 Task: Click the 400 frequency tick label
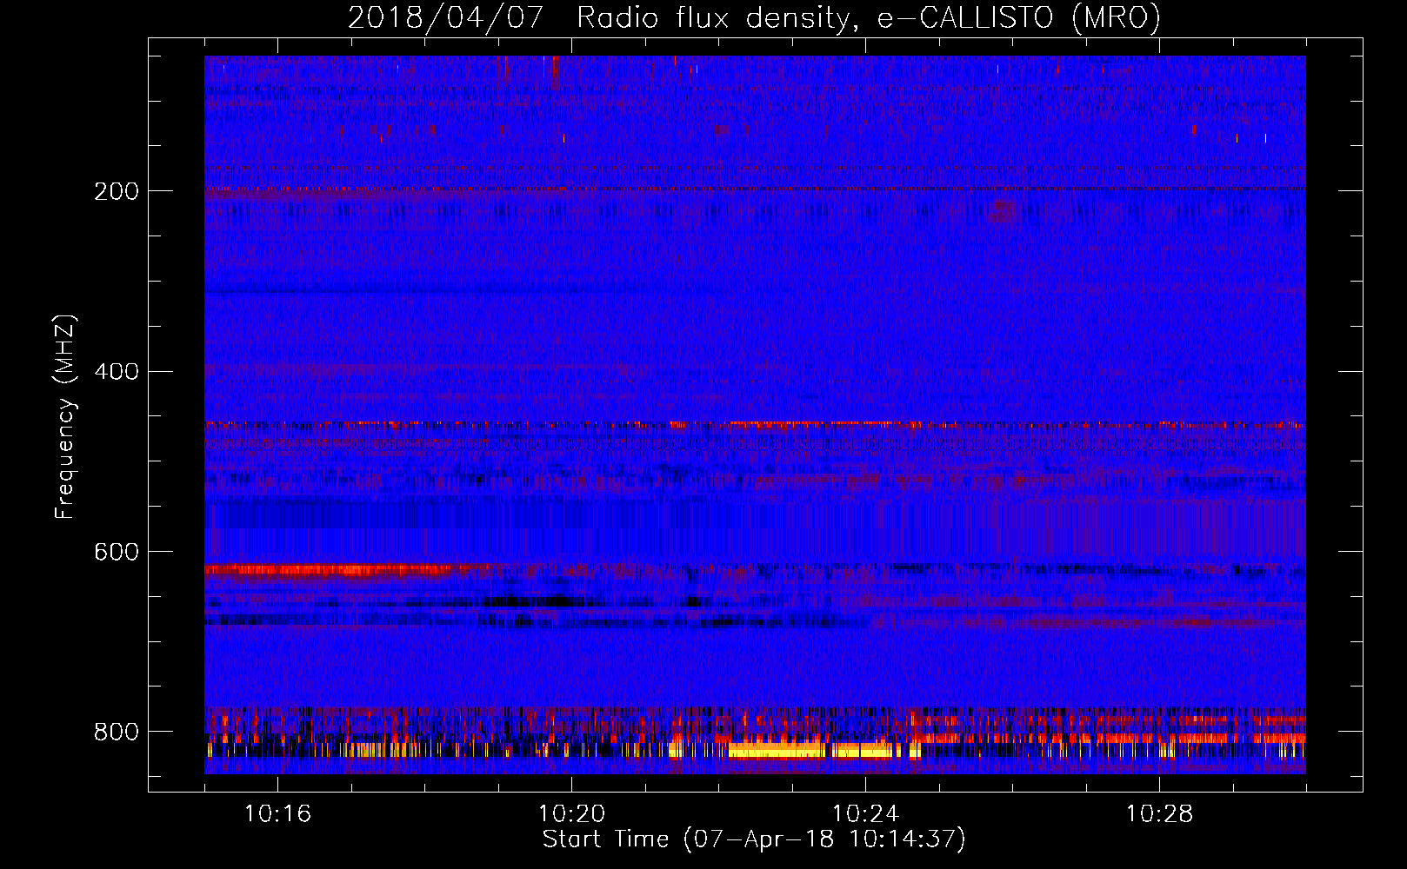[117, 372]
